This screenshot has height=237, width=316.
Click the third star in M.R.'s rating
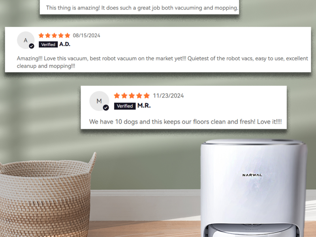[132, 96]
